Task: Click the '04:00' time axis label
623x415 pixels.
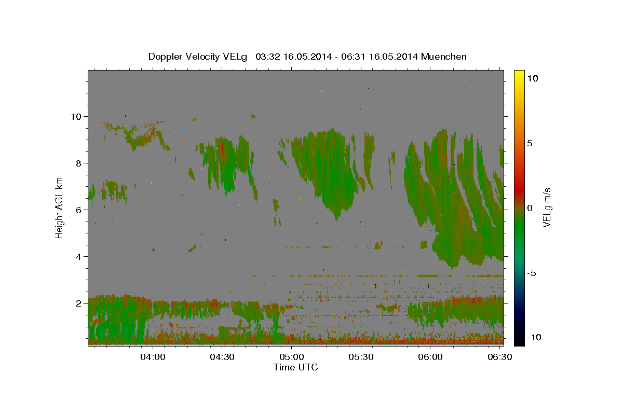Action: (x=153, y=357)
